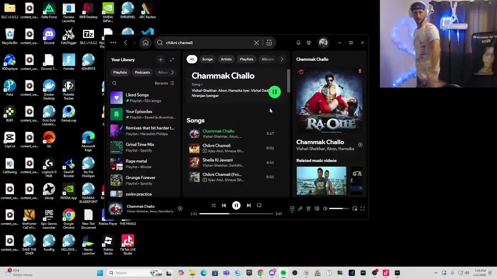Go to Spotify Home via house icon
The width and height of the screenshot is (497, 279).
[x=145, y=43]
